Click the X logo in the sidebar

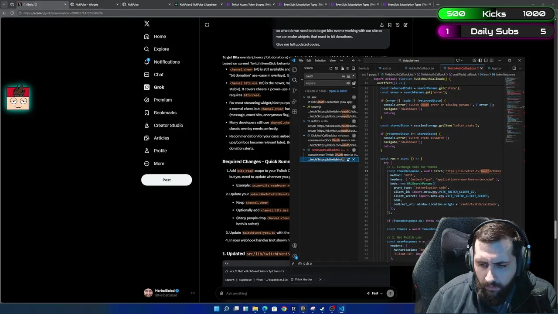(147, 24)
